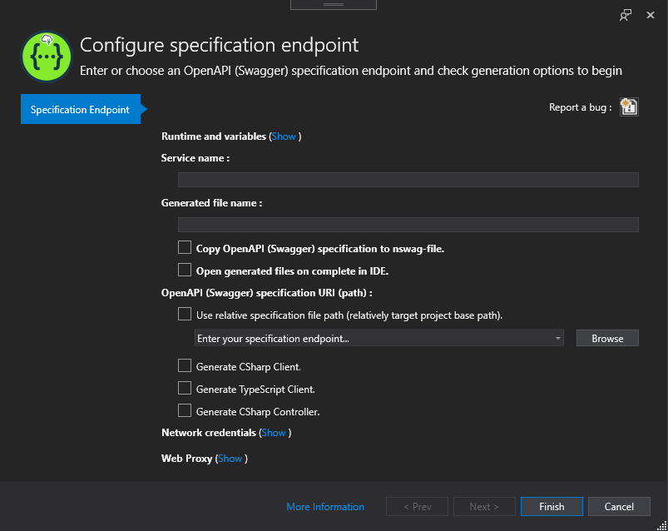This screenshot has width=668, height=531.
Task: Cancel the configuration wizard
Action: click(x=619, y=507)
